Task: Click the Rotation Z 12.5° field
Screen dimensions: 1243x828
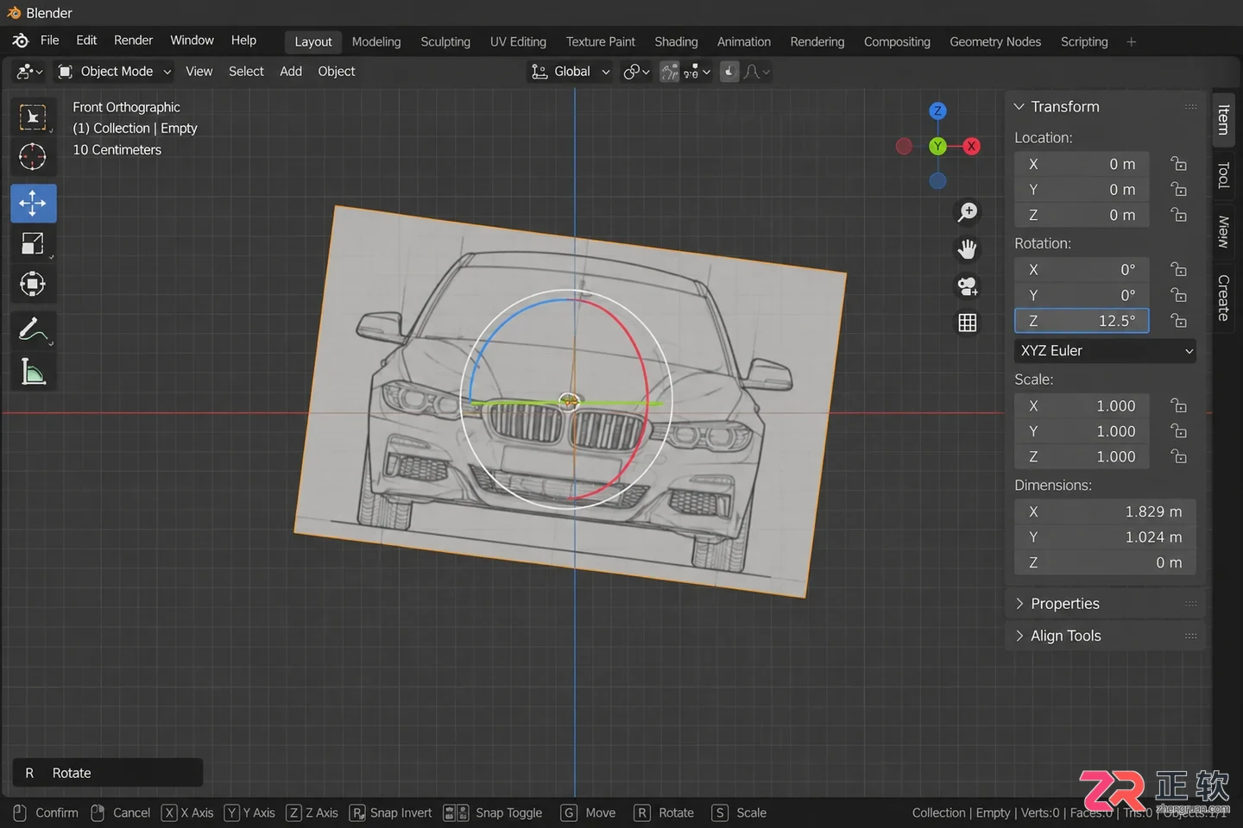Action: 1082,321
